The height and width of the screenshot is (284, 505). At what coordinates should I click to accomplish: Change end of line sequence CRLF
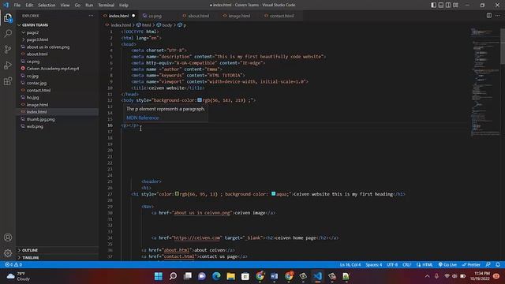[x=407, y=265]
